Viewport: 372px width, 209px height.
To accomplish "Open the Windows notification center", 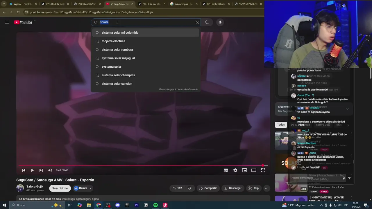I will pos(366,205).
